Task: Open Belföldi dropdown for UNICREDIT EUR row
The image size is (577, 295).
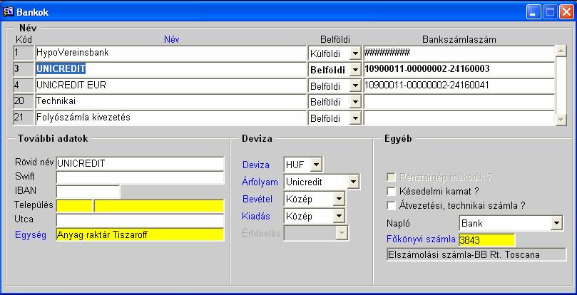Action: click(x=355, y=86)
